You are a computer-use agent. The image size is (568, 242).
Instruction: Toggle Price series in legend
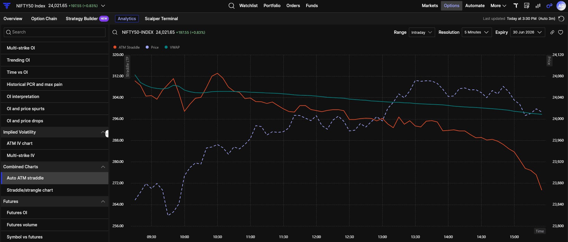click(x=152, y=47)
